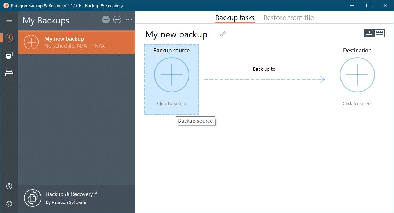Switch to tile view layout
This screenshot has height=213, width=394.
(x=369, y=33)
